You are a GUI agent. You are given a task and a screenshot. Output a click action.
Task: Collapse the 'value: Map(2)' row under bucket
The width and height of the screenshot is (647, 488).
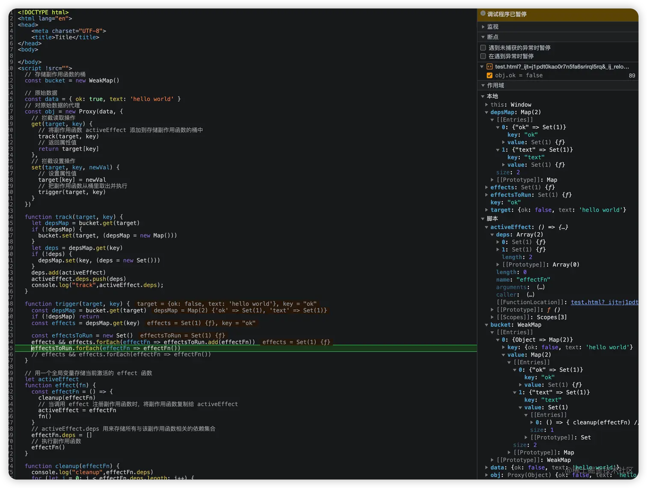503,355
